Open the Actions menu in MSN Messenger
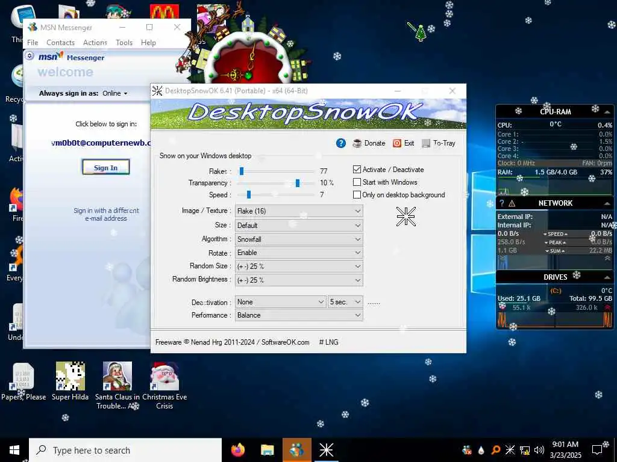Image resolution: width=617 pixels, height=462 pixels. [x=95, y=43]
